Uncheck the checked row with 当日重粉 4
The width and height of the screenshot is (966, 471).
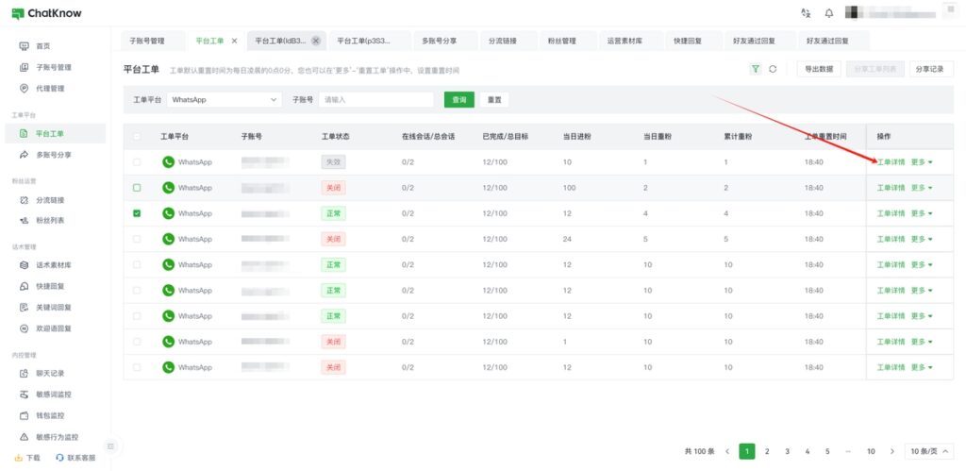tap(137, 213)
